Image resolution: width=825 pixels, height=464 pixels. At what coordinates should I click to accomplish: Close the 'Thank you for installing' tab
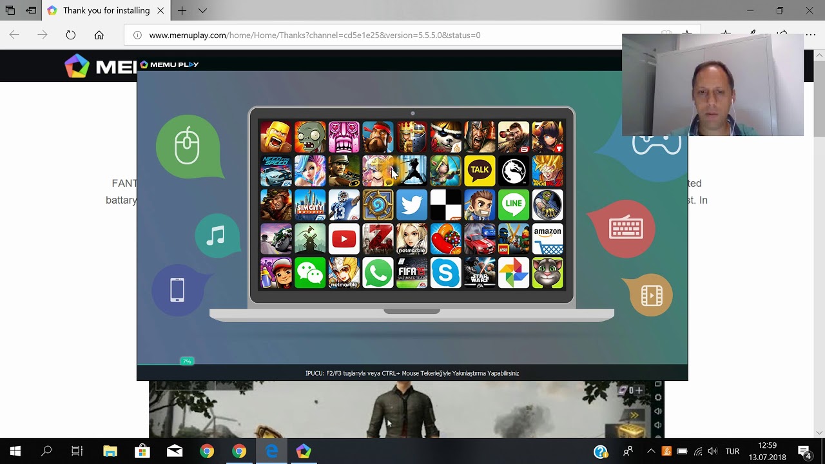[160, 10]
